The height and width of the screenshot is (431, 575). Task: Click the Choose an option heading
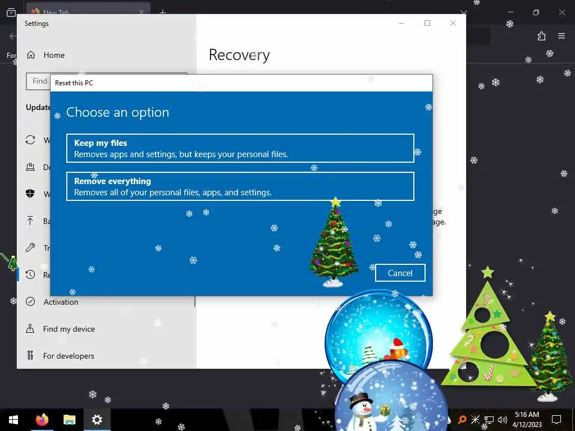(117, 112)
